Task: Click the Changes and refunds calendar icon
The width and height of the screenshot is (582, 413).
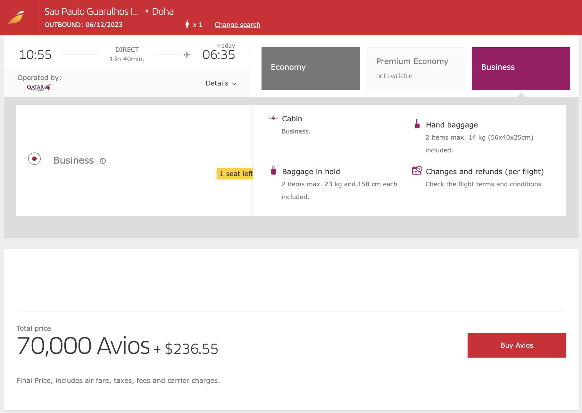Action: 417,170
